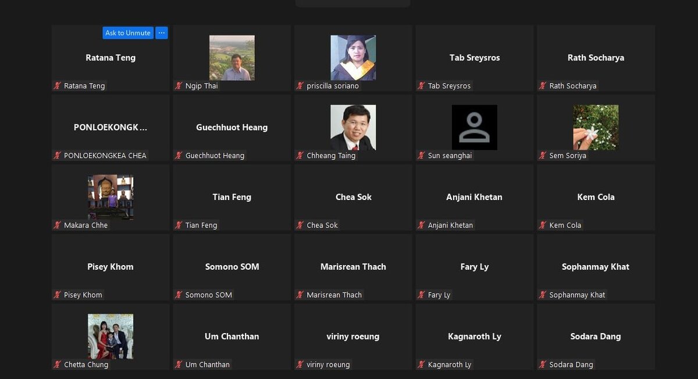Select Ngip Thai's profile photo

click(232, 58)
